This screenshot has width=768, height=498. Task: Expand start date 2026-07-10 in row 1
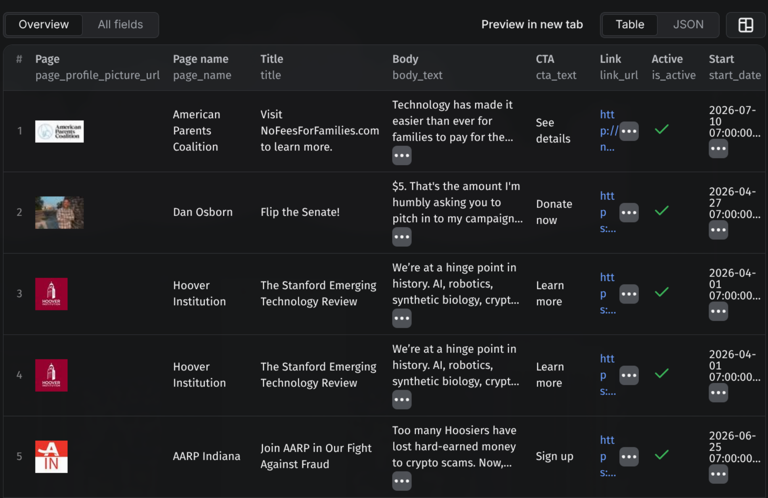(x=718, y=148)
